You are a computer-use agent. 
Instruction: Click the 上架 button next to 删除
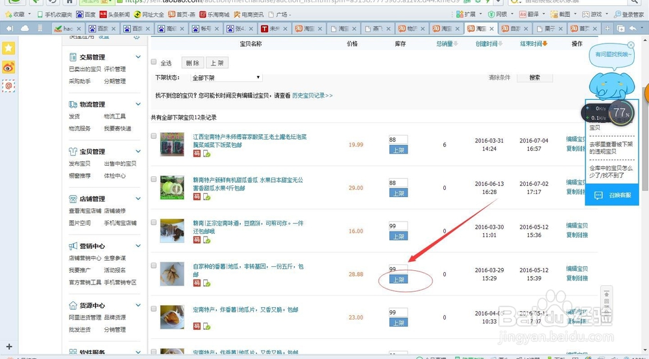pos(217,63)
